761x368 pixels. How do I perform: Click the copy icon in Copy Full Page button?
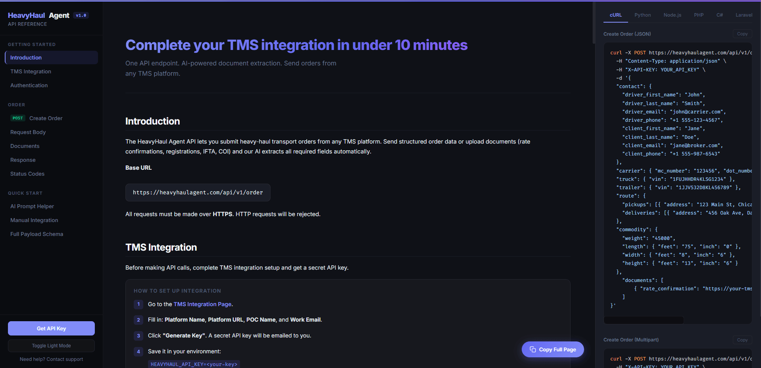pyautogui.click(x=532, y=349)
